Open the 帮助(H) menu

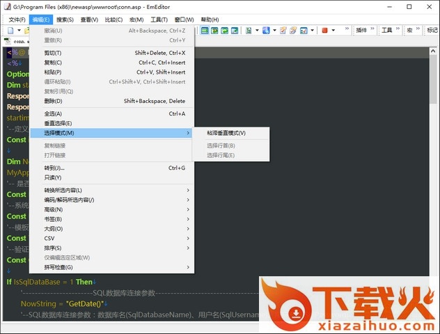210,19
